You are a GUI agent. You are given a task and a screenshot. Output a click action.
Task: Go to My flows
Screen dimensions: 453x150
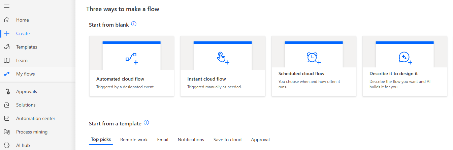(25, 74)
